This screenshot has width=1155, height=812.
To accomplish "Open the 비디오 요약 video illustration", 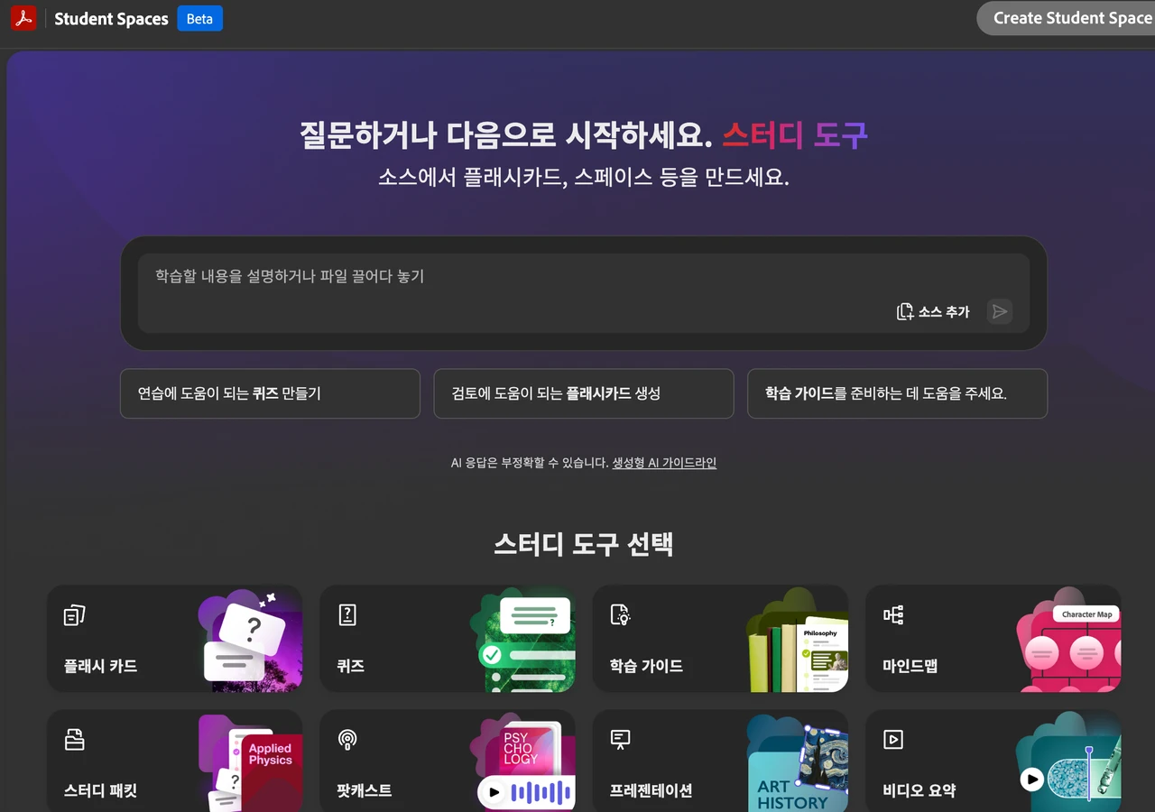I will (1068, 761).
